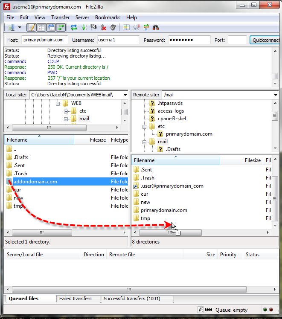Toggle the transfer queue display
This screenshot has width=282, height=319.
pyautogui.click(x=61, y=27)
